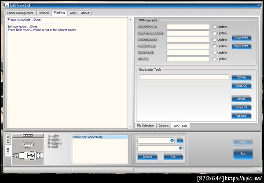
Task: Enable Update for WLAN MAC
Action: pos(214,53)
